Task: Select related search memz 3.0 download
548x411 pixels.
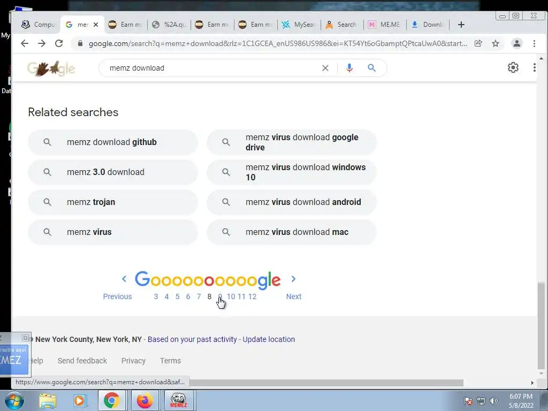Action: tap(113, 172)
